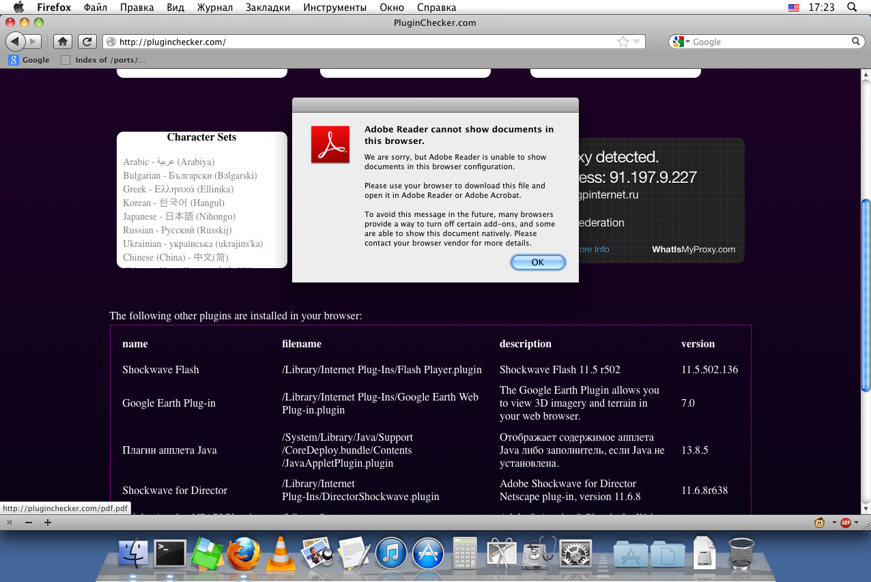Launch Terminal from the dock
Image resolution: width=871 pixels, height=582 pixels.
pyautogui.click(x=170, y=553)
